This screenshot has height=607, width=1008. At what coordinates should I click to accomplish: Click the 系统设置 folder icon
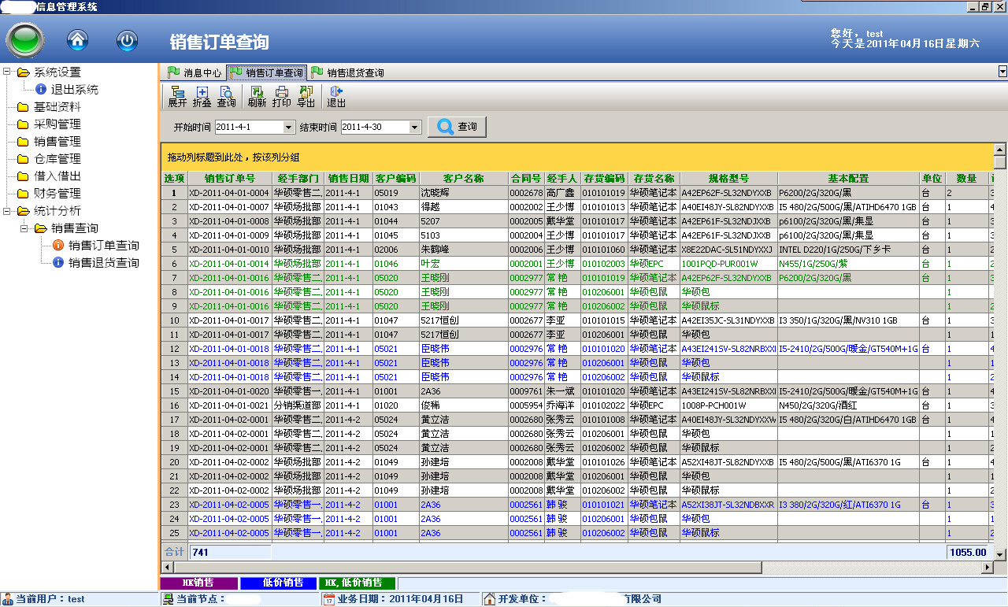pyautogui.click(x=23, y=72)
